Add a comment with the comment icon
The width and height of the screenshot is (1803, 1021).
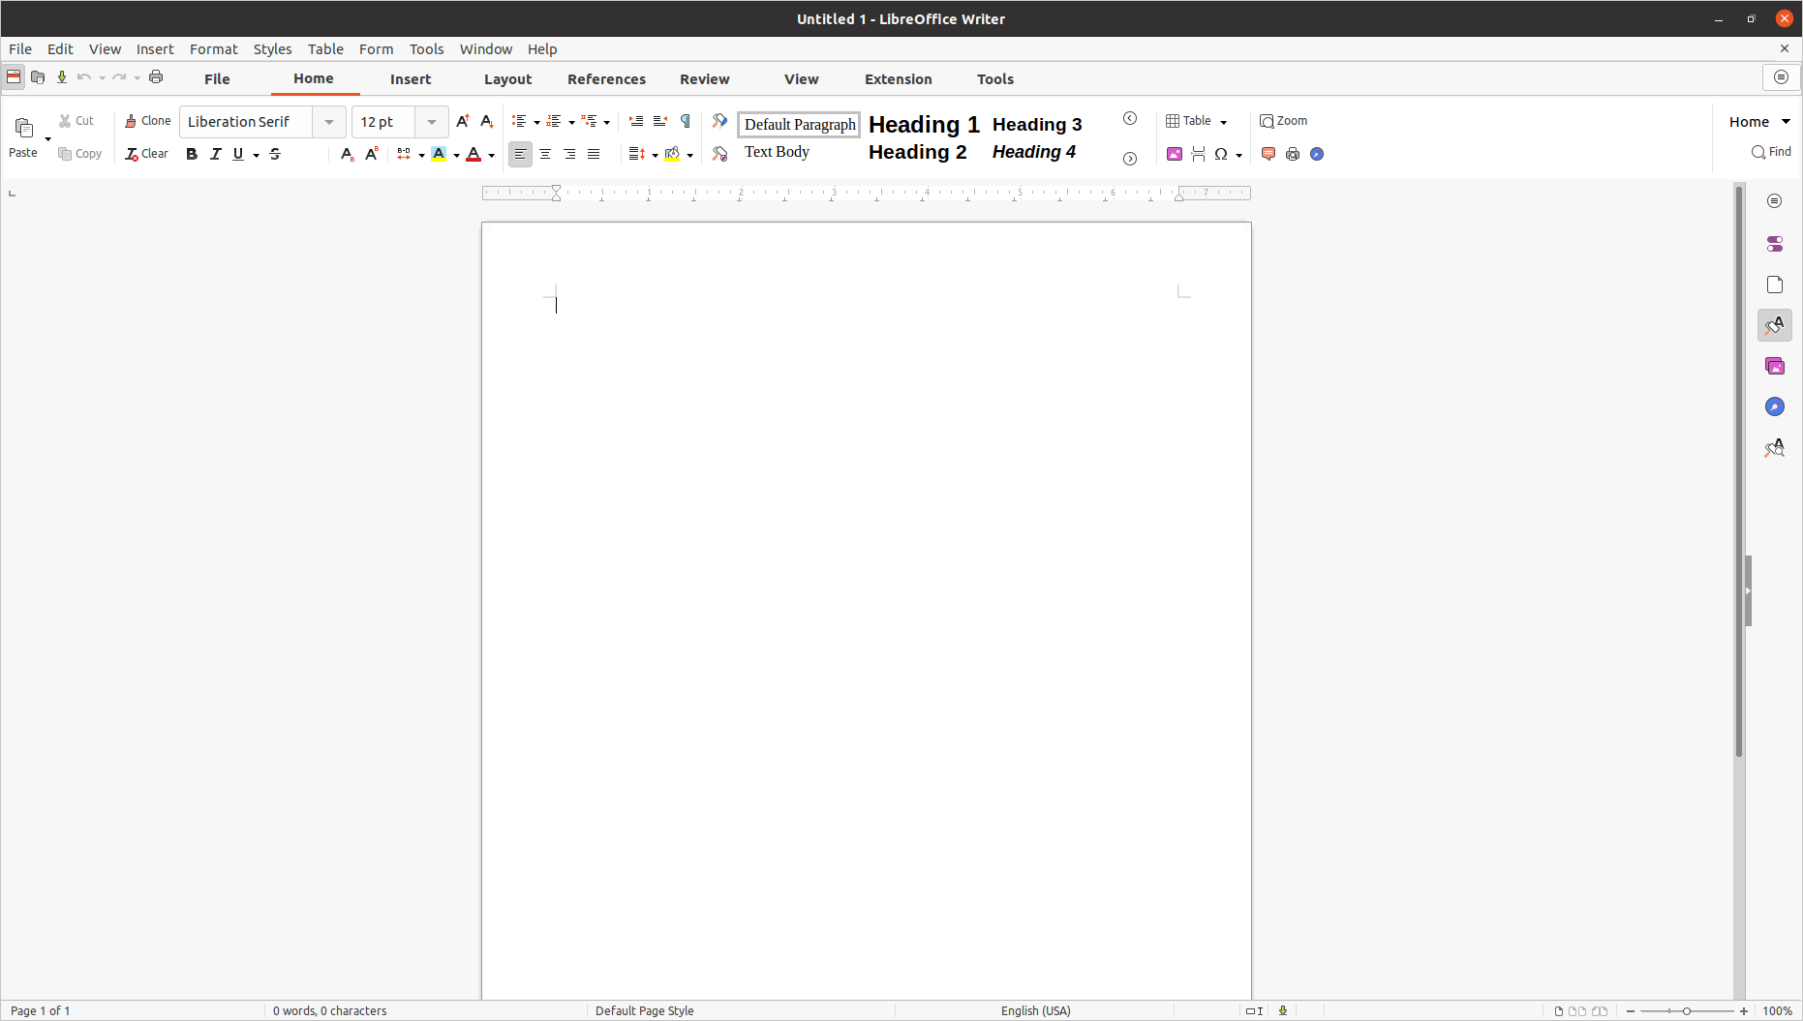pos(1268,154)
